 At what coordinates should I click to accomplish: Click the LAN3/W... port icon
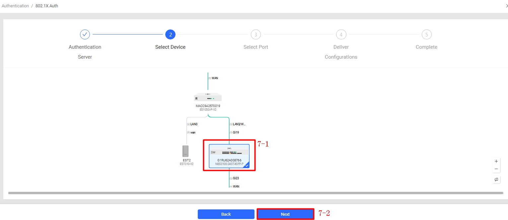(x=231, y=124)
